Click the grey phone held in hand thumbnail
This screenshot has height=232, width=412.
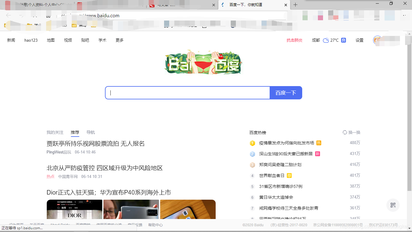click(131, 209)
